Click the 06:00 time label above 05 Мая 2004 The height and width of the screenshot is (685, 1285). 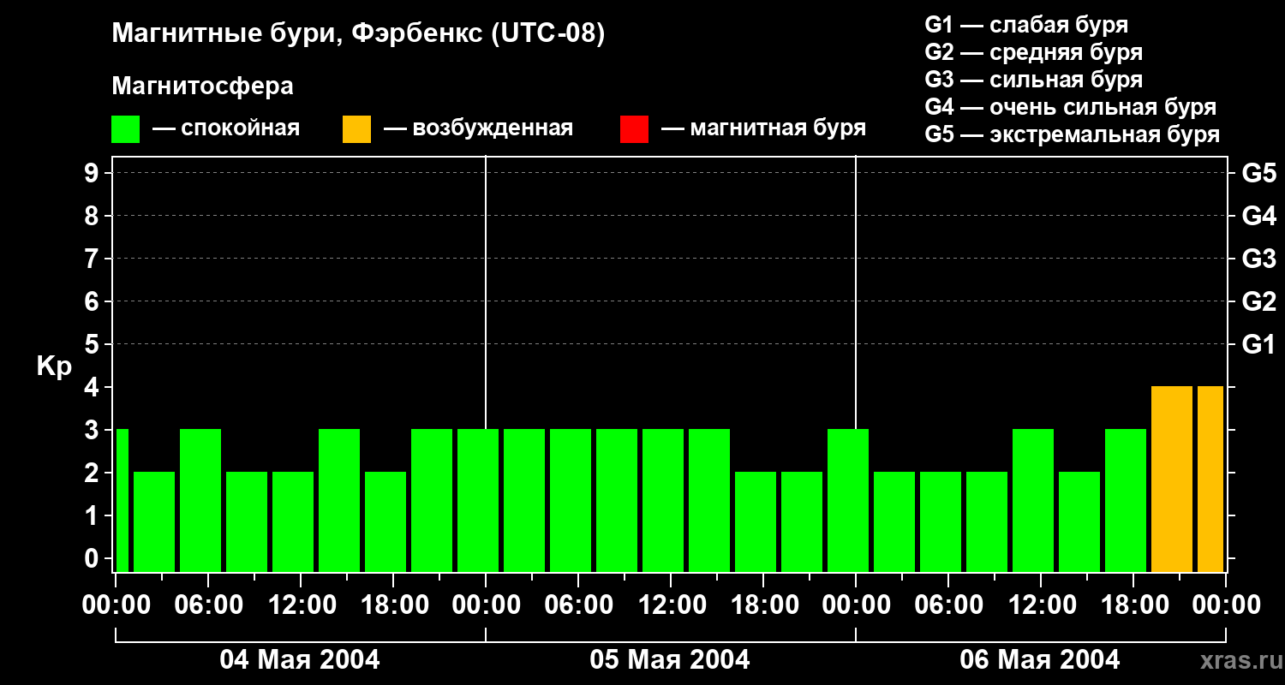[577, 605]
